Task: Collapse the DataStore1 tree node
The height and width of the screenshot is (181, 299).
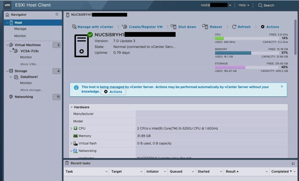Action: (11, 77)
